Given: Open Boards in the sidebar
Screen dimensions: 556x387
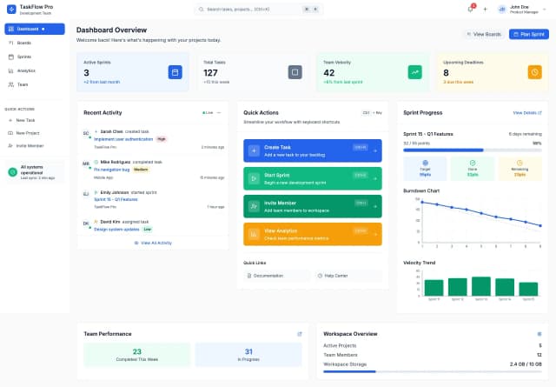Looking at the screenshot, I should point(24,43).
